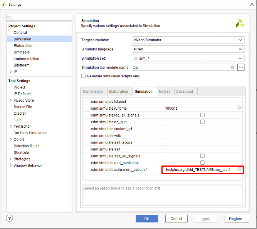257x229 pixels.
Task: Clear the xsim.more_options value
Action: [239, 169]
